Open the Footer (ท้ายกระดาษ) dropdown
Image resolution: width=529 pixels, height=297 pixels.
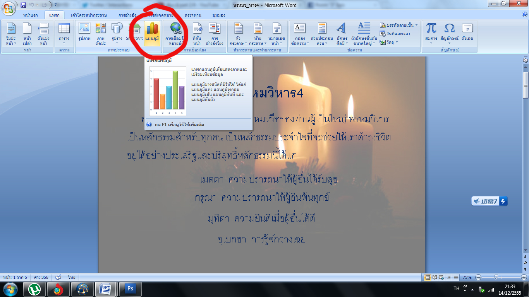pos(258,34)
